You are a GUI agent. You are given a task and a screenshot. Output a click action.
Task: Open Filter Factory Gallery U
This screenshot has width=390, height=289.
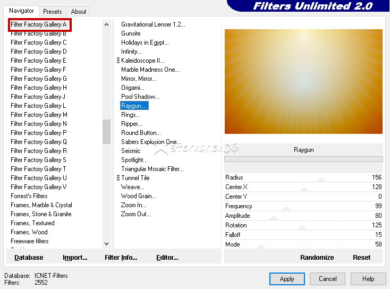(39, 178)
